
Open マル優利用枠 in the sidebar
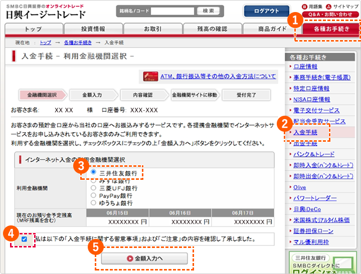[x=311, y=242]
